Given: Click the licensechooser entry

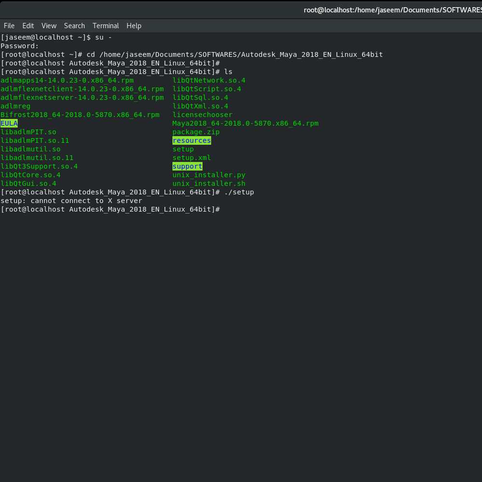Looking at the screenshot, I should 202,115.
